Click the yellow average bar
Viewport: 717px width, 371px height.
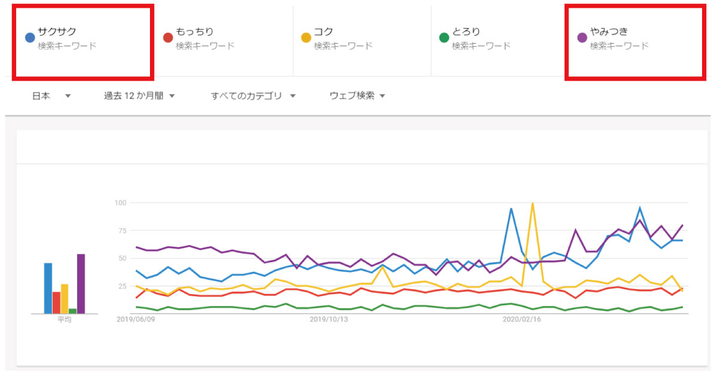click(65, 299)
